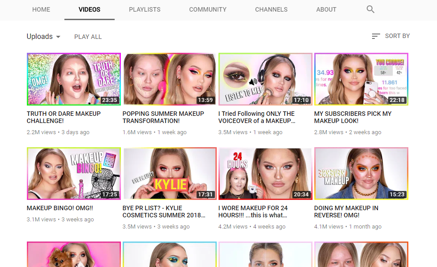Open the partially visible thumbnail with the dog
Viewport: 437px width, 267px height.
[x=74, y=254]
